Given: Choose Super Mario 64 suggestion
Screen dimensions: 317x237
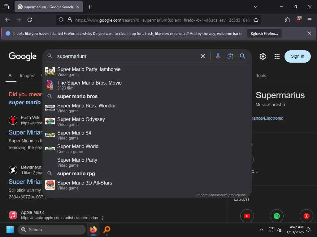Looking at the screenshot, I should point(147,135).
